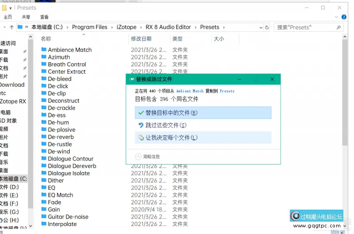Open the Ambience Match folder

click(x=70, y=50)
